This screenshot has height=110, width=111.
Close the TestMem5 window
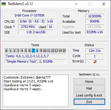pyautogui.click(x=104, y=4)
